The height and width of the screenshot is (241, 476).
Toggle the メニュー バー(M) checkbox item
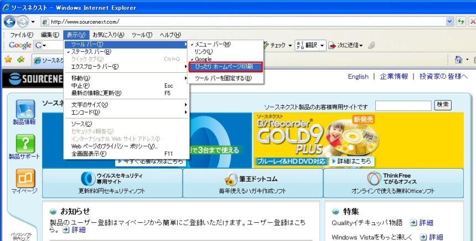pos(226,45)
